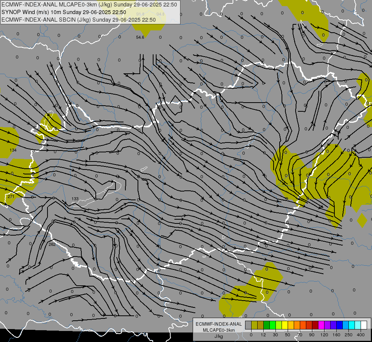The image size is (372, 342).
Task: Pick the pure yellow legend swatch
Action: [285, 325]
